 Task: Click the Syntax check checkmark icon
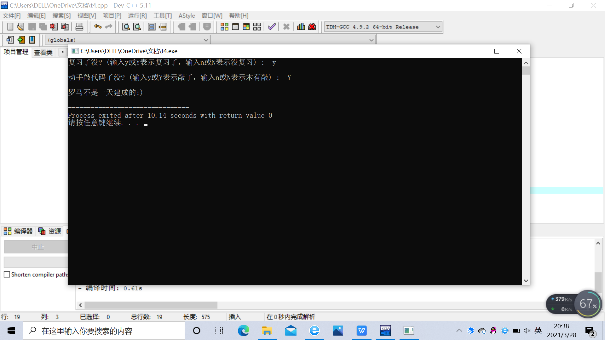coord(272,27)
